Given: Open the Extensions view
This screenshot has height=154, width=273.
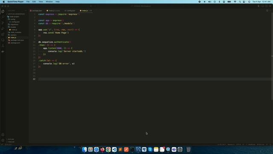Looking at the screenshot, I should pos(3,34).
